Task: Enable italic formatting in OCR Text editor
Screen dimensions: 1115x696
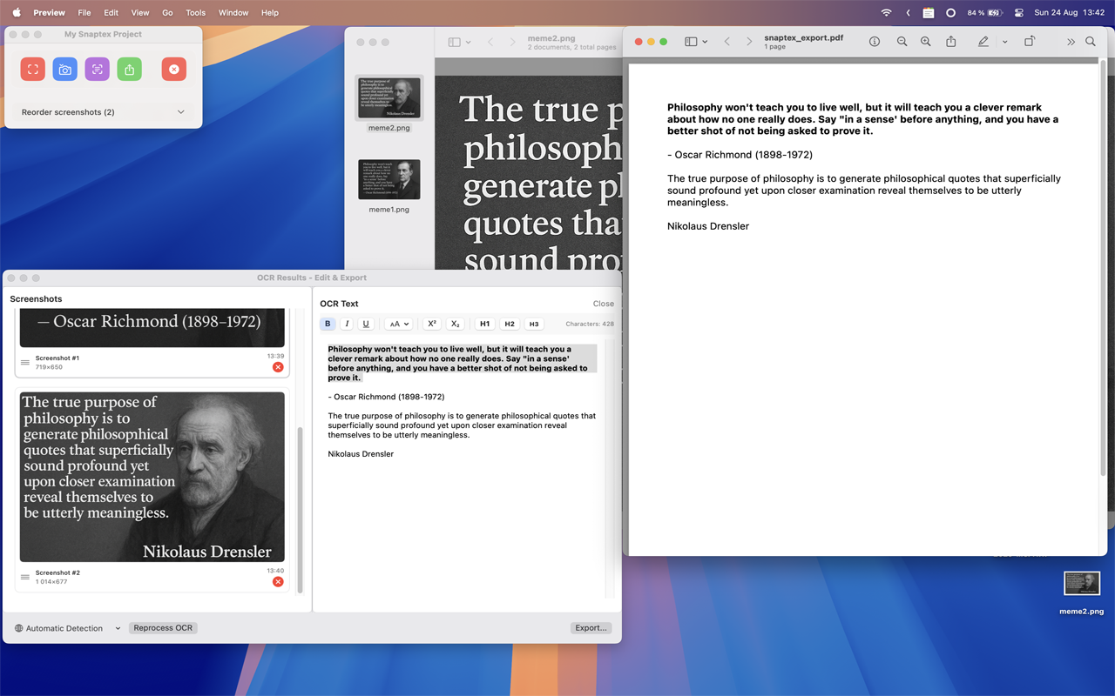Action: tap(347, 323)
